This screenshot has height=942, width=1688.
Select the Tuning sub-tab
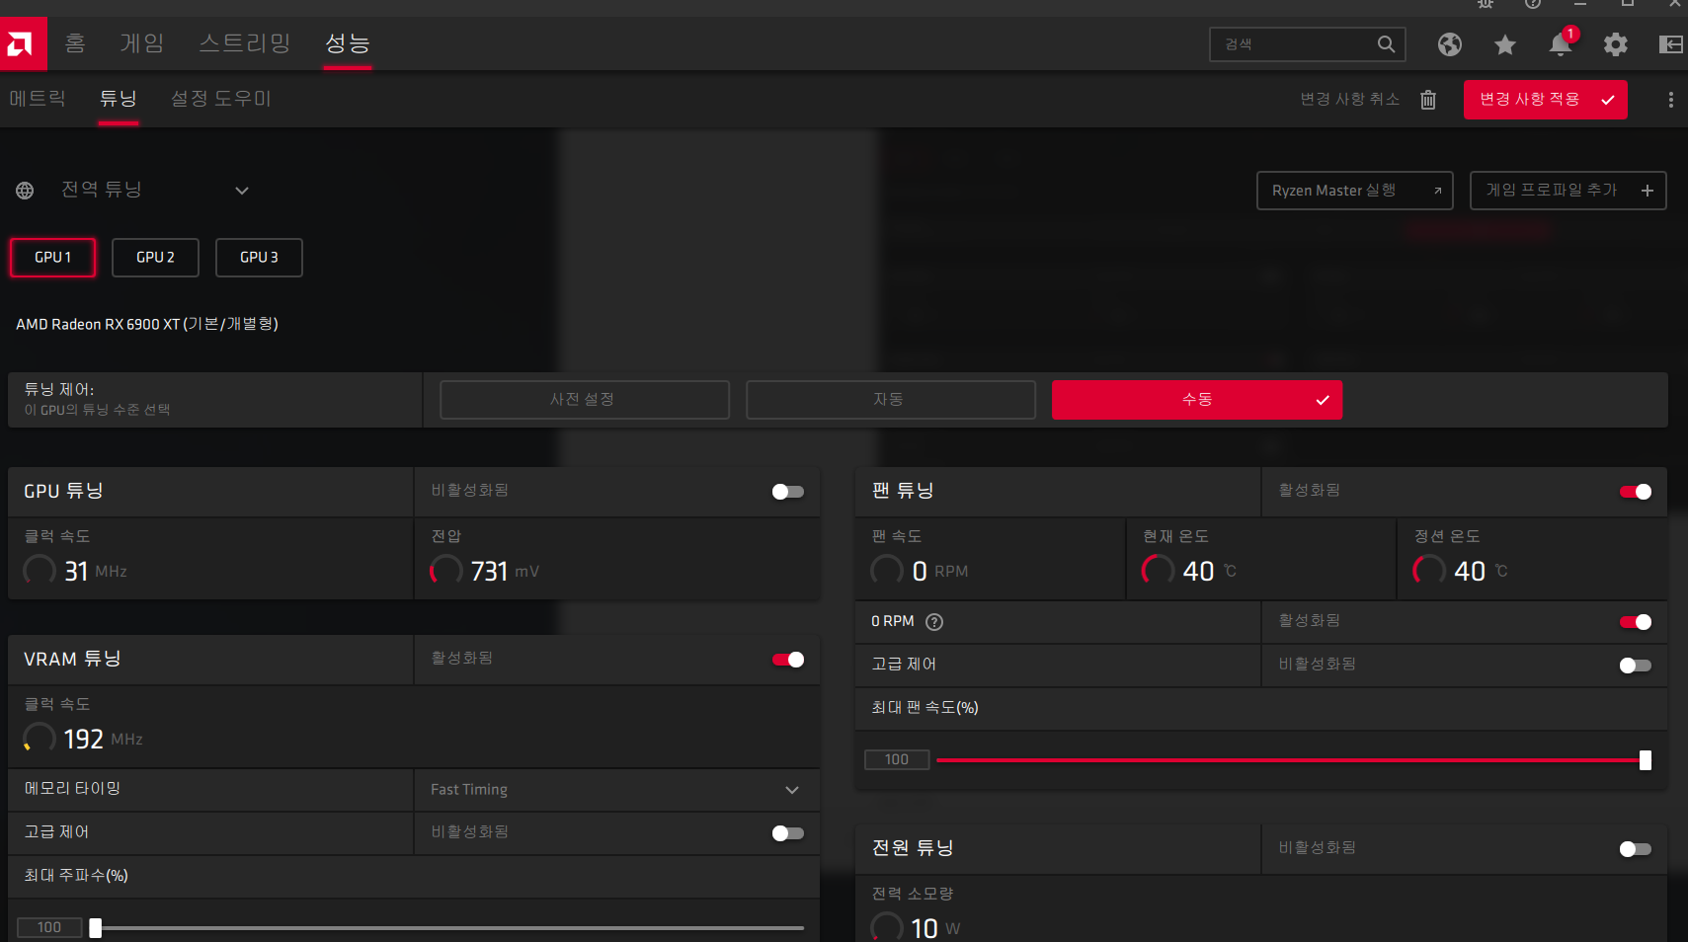(x=119, y=99)
